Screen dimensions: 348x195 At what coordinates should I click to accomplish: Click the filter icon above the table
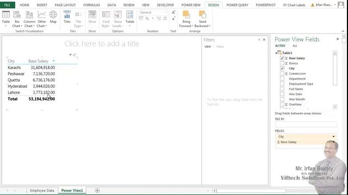point(70,55)
